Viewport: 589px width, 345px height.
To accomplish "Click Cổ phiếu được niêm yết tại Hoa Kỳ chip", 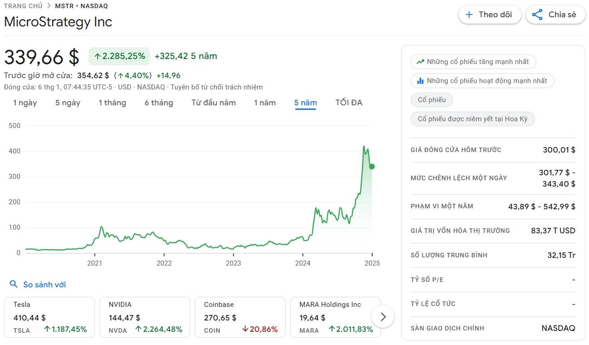I will [473, 119].
